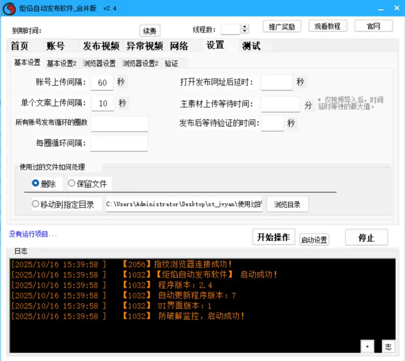Image resolution: width=405 pixels, height=361 pixels.
Task: Switch to the 异常视频 tab
Action: [146, 46]
